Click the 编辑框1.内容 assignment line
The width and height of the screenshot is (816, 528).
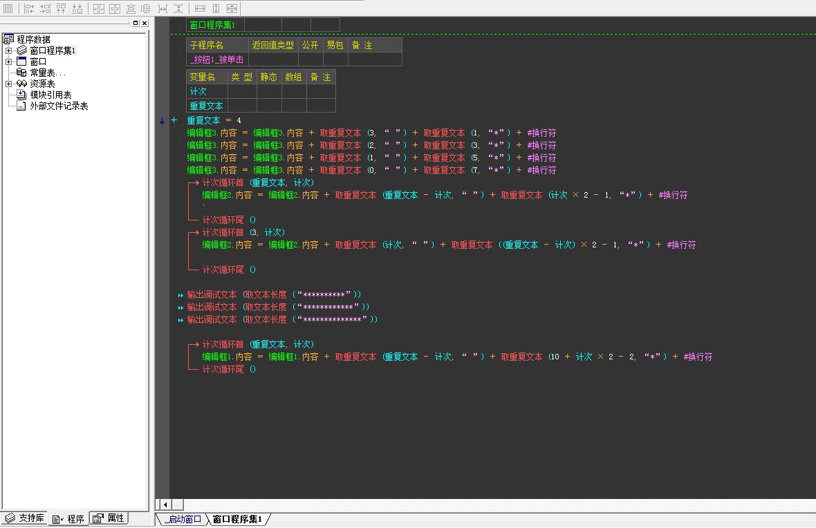pyautogui.click(x=457, y=357)
